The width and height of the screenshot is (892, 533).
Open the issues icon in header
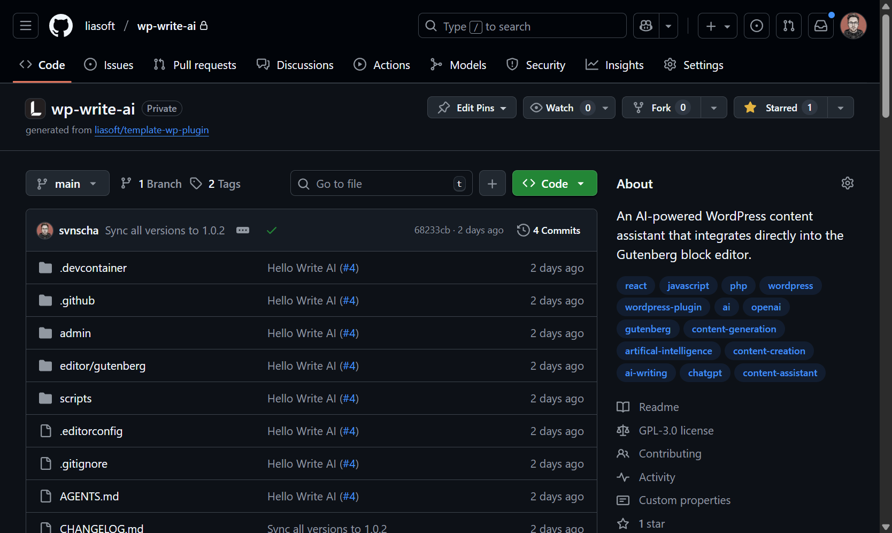tap(756, 26)
